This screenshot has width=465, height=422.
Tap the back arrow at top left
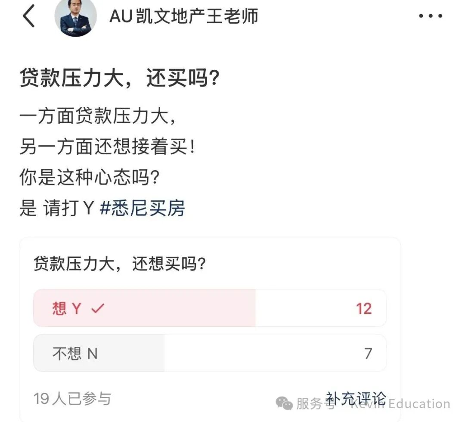click(x=29, y=16)
